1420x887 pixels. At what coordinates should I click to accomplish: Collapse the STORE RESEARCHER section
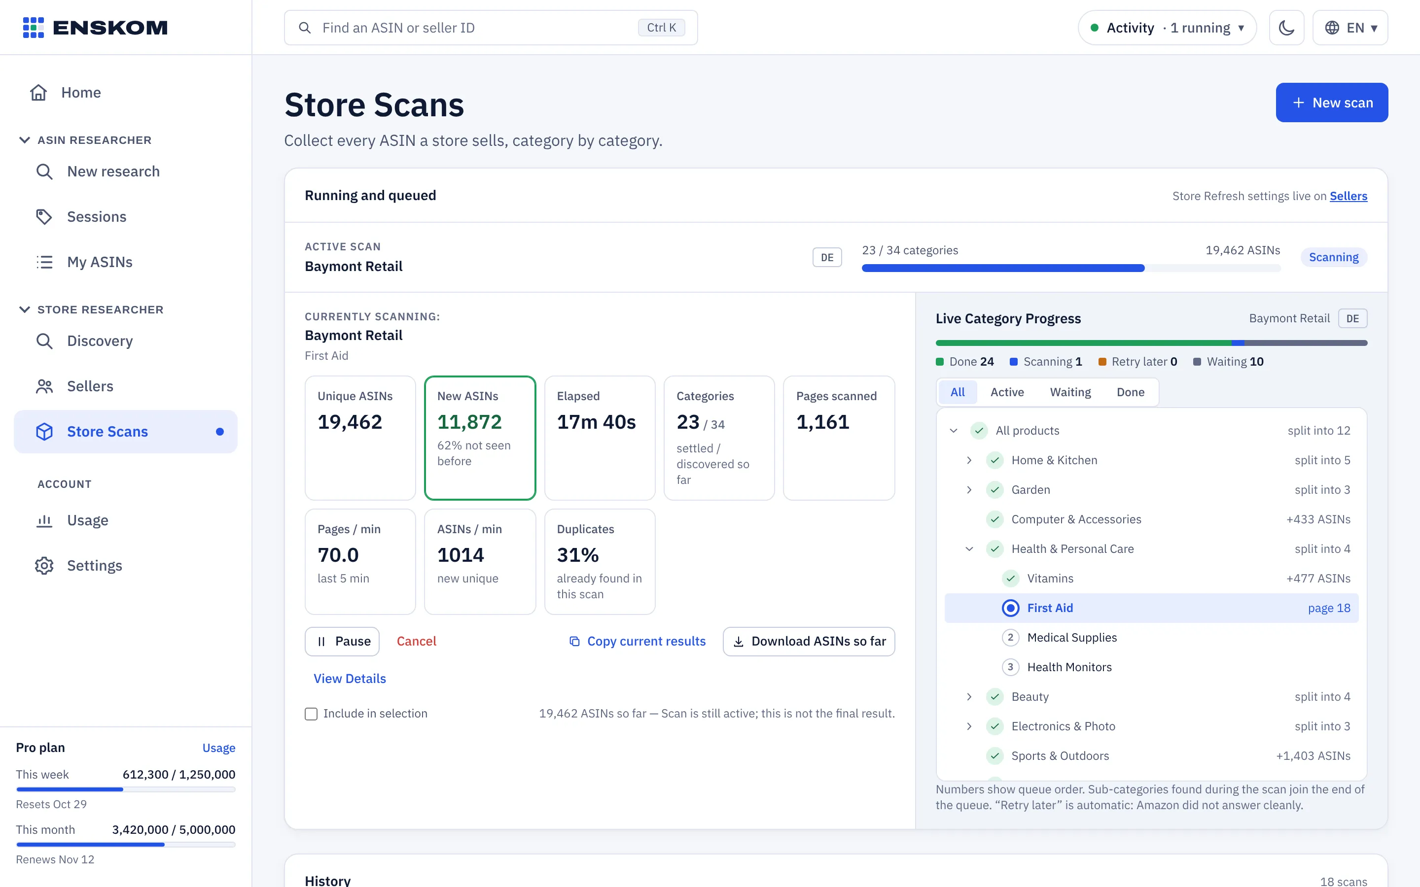25,309
